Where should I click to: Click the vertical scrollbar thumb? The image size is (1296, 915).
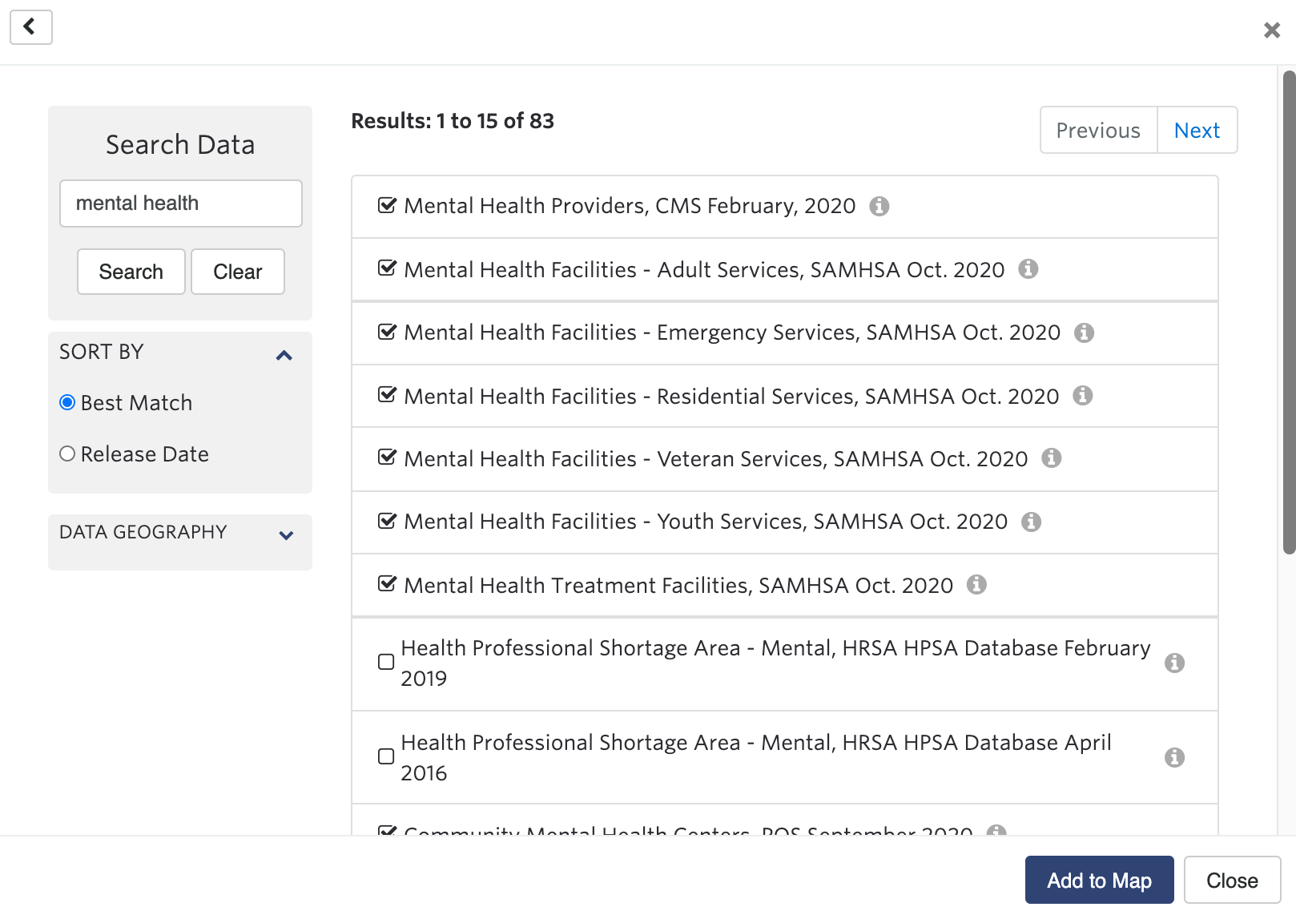1289,312
